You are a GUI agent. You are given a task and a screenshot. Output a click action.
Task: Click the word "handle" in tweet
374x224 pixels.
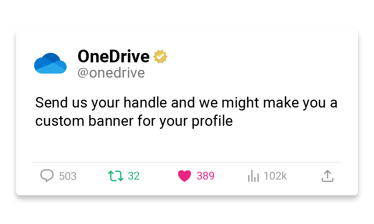(145, 103)
